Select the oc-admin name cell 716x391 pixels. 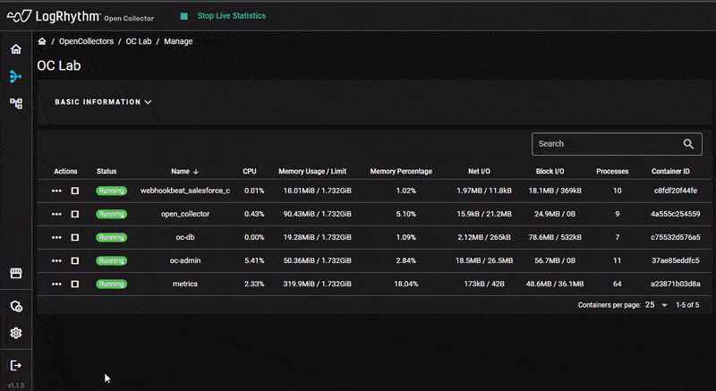[x=185, y=260]
